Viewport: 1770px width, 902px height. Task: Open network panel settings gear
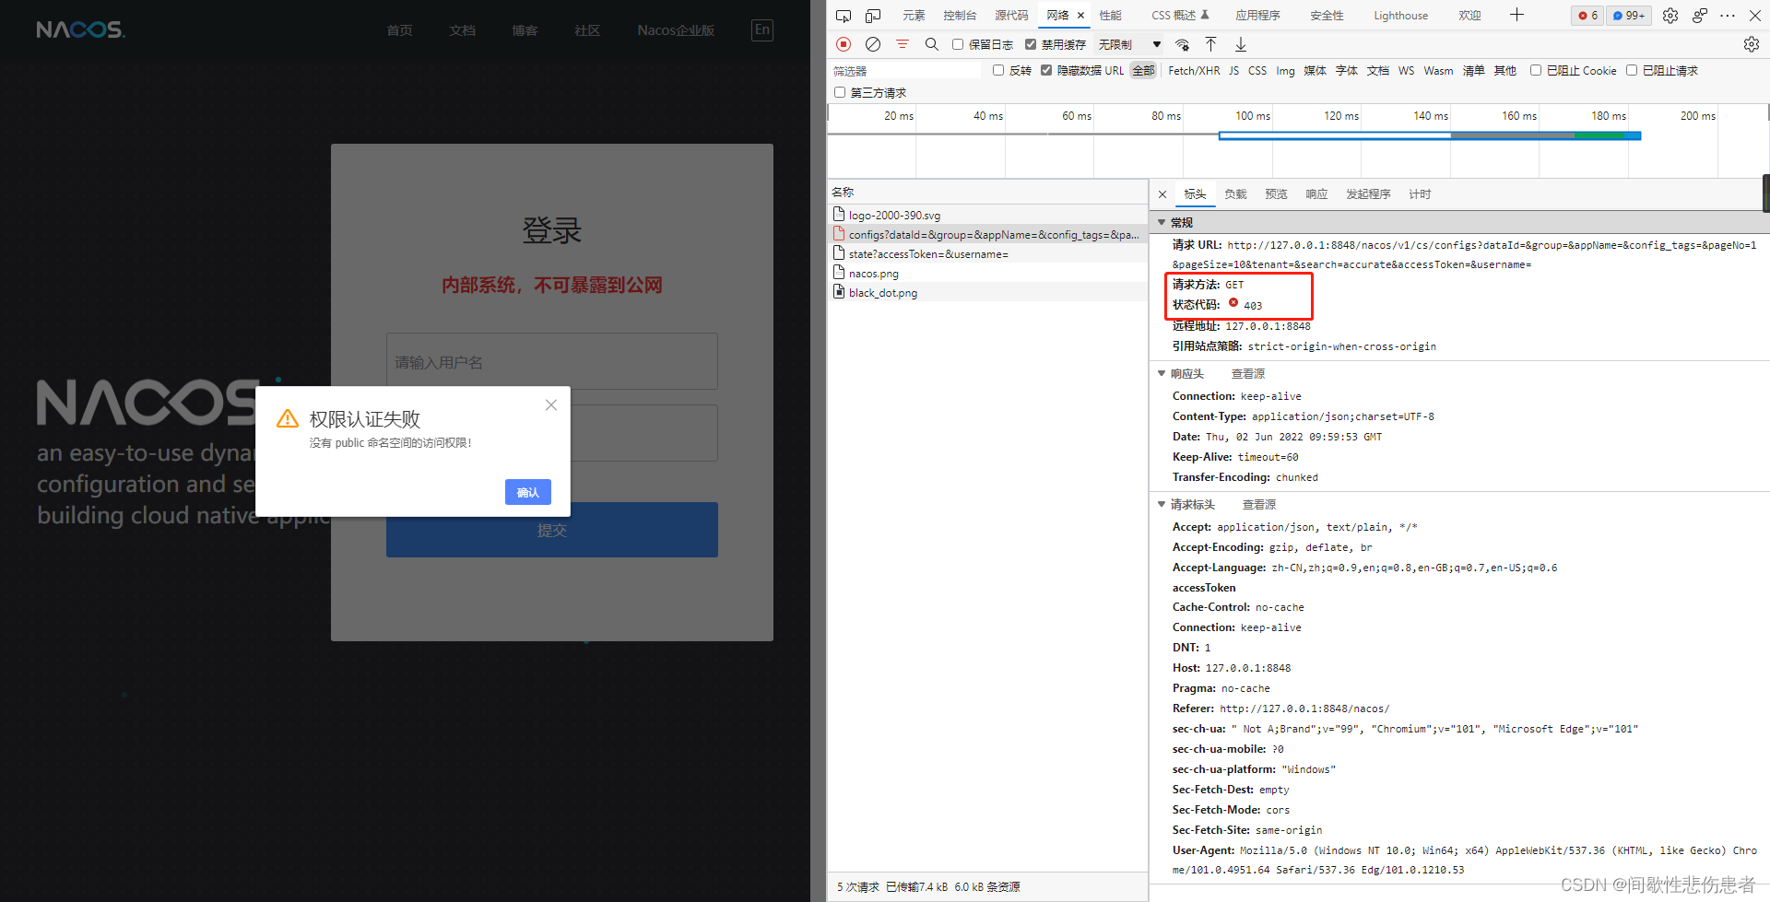pos(1752,44)
